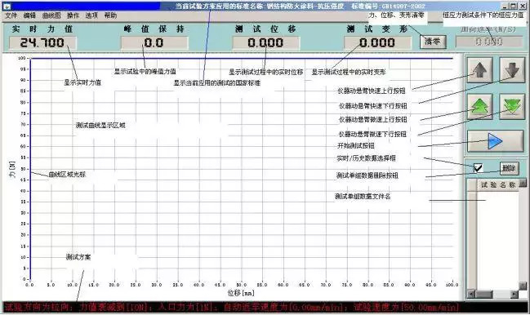
Task: Click the gray fast-up arrow button
Action: coord(479,70)
